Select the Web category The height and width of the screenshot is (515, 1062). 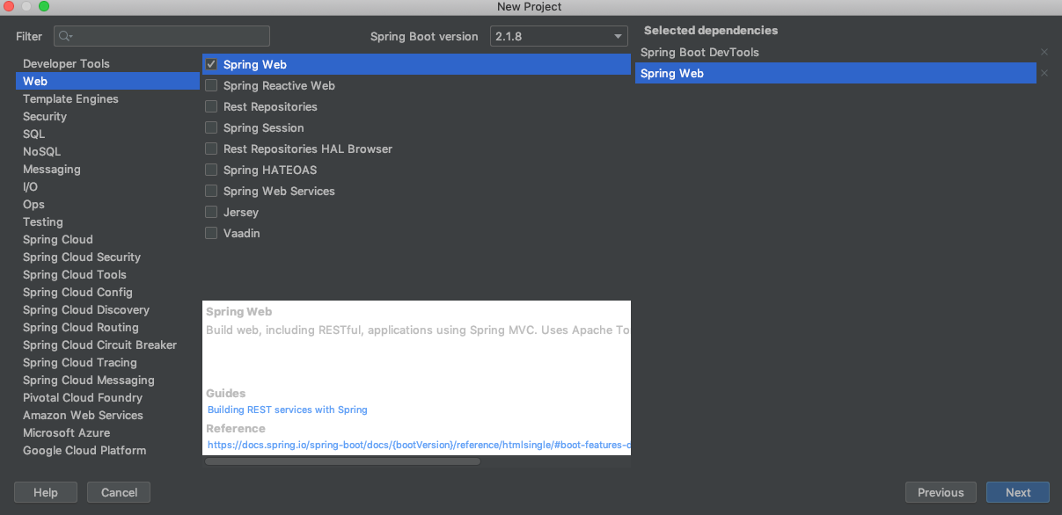107,81
